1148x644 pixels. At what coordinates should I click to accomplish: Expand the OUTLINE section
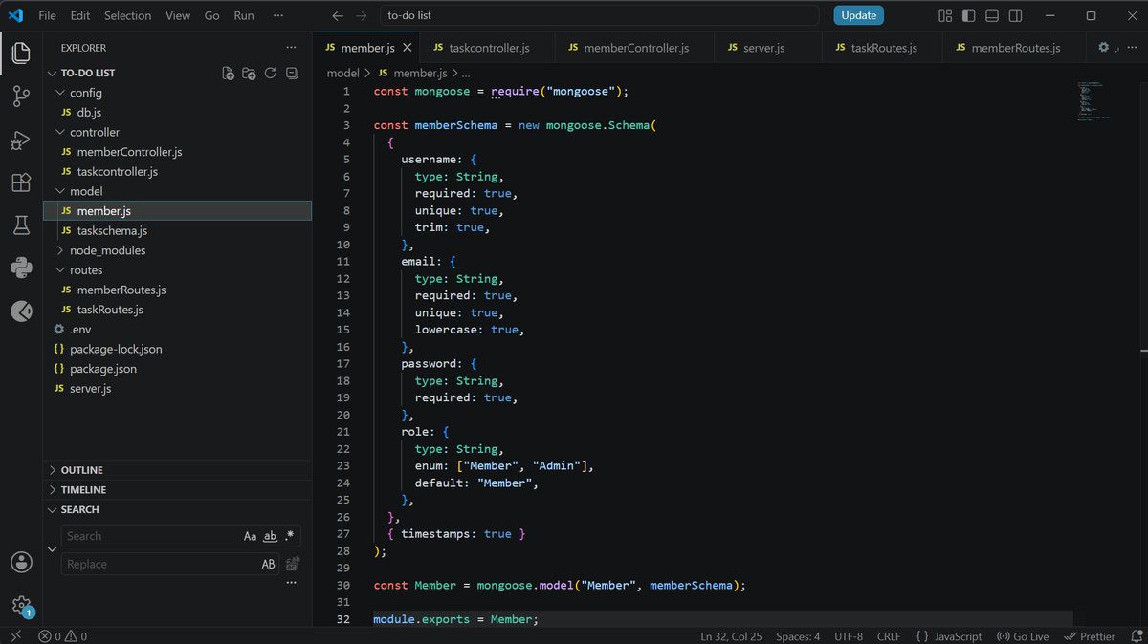click(178, 470)
